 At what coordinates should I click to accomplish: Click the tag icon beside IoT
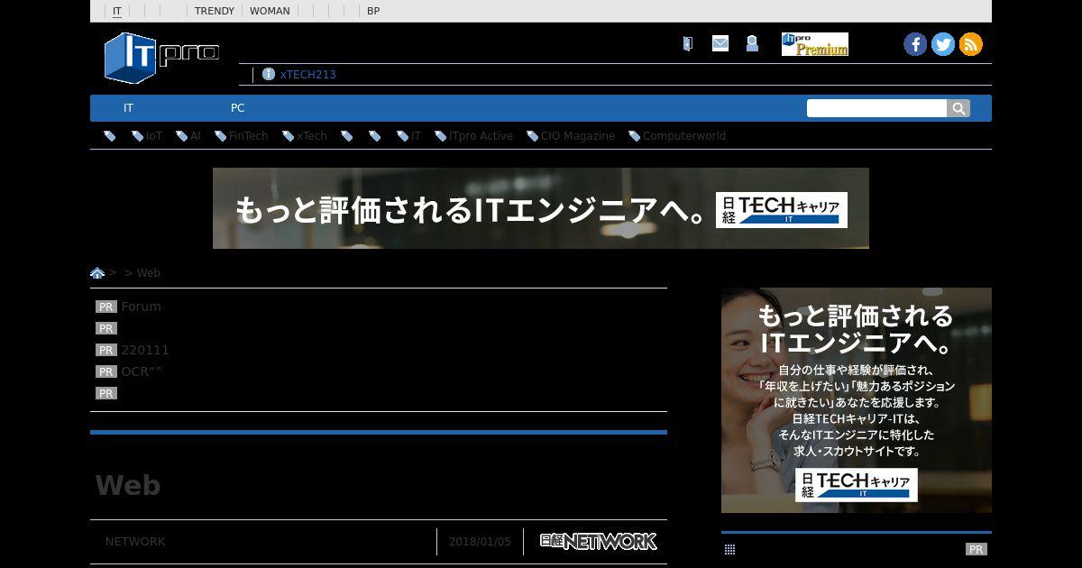click(137, 136)
